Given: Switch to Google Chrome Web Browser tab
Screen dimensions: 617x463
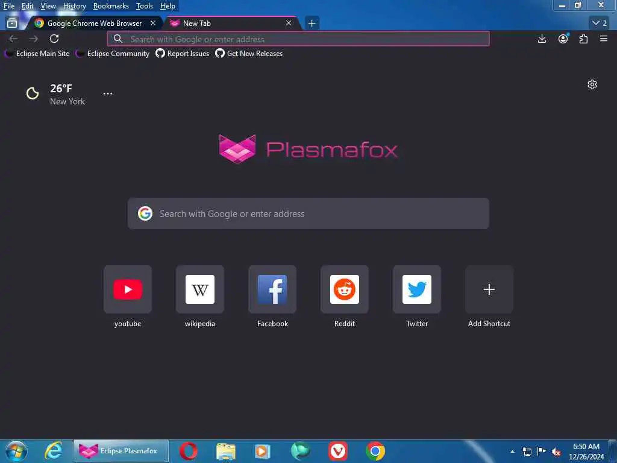Looking at the screenshot, I should 95,24.
